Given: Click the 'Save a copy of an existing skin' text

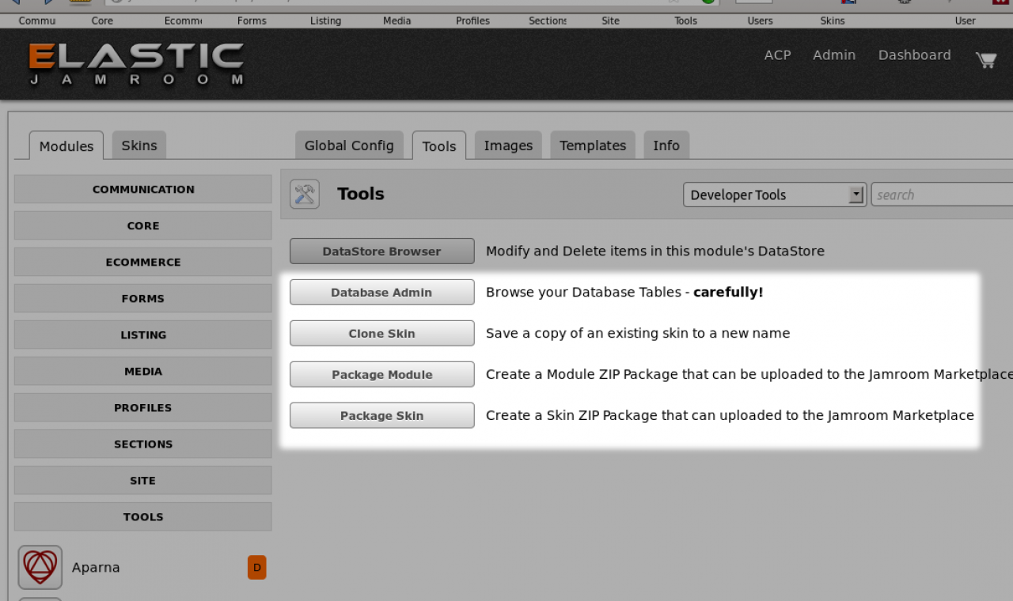Looking at the screenshot, I should point(638,333).
